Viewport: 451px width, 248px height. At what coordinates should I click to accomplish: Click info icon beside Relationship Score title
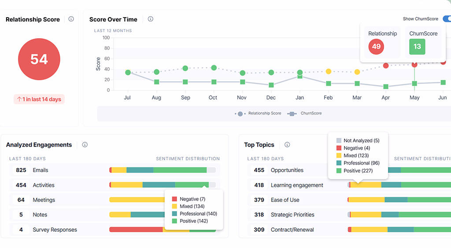tap(71, 19)
